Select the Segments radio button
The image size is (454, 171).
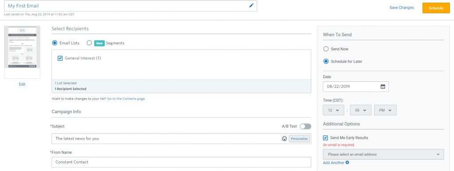[89, 43]
